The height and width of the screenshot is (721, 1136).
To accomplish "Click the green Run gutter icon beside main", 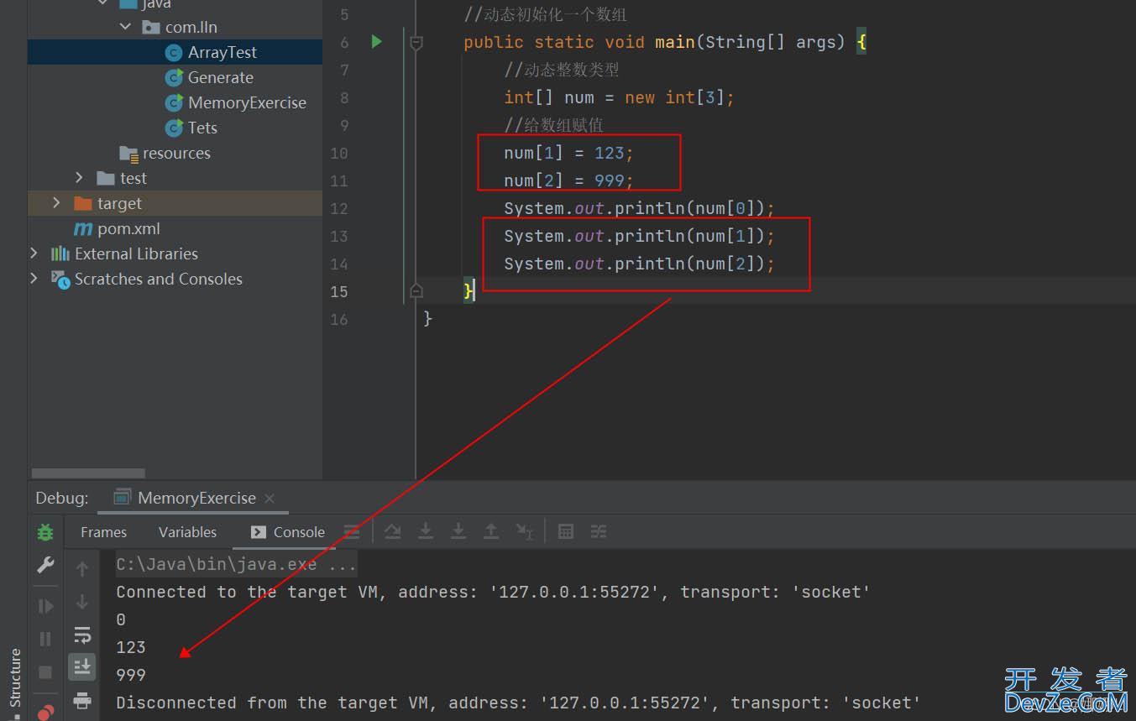I will (x=376, y=41).
